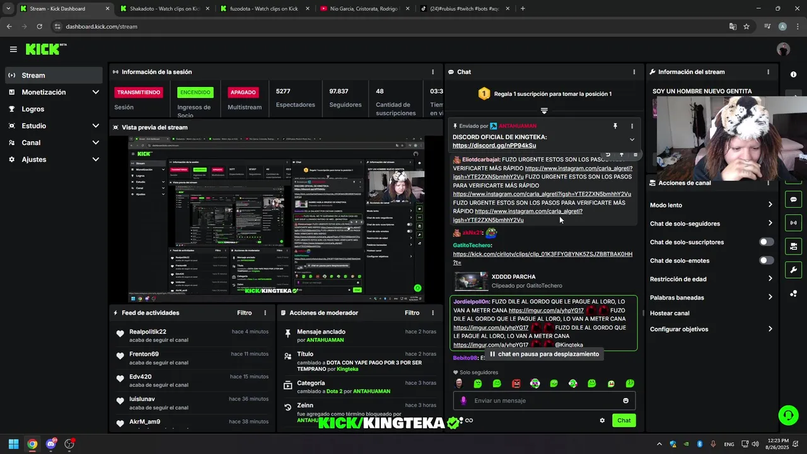Click the broadcast signal icon in right sidebar
This screenshot has width=807, height=454.
(x=793, y=223)
